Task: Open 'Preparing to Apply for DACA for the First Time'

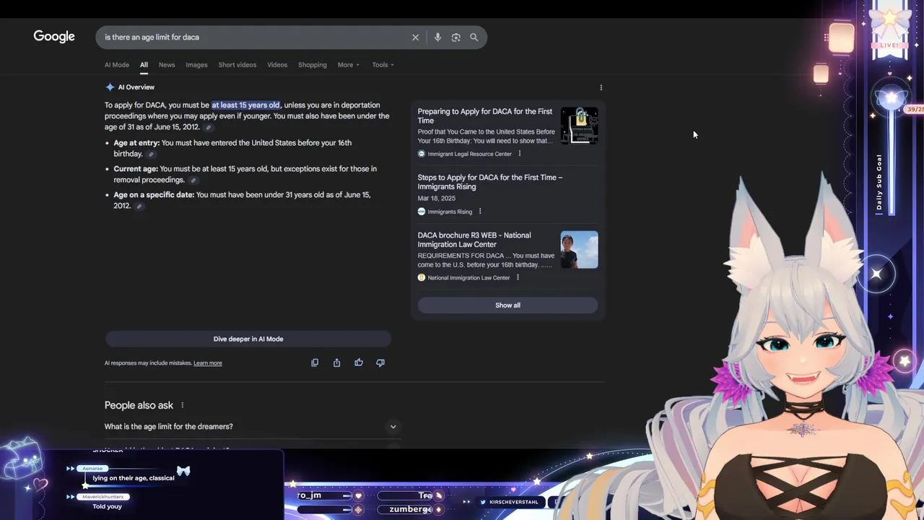Action: click(485, 116)
